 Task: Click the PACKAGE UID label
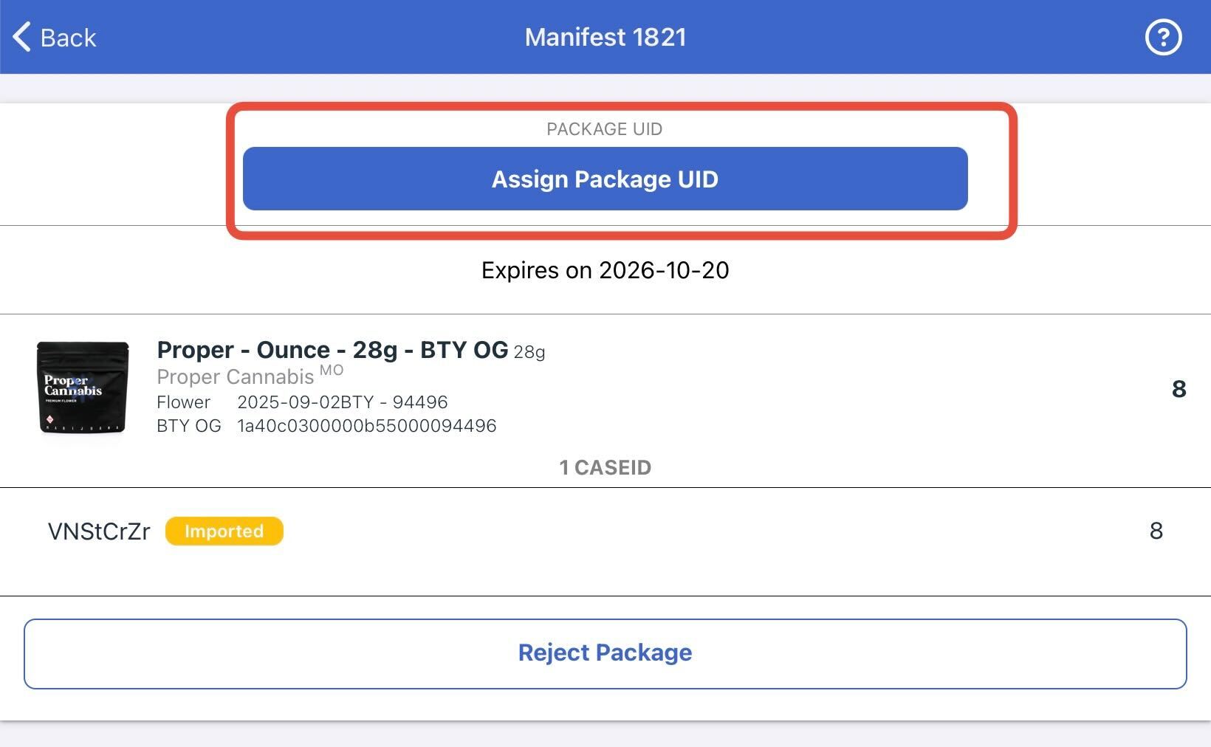pos(604,128)
